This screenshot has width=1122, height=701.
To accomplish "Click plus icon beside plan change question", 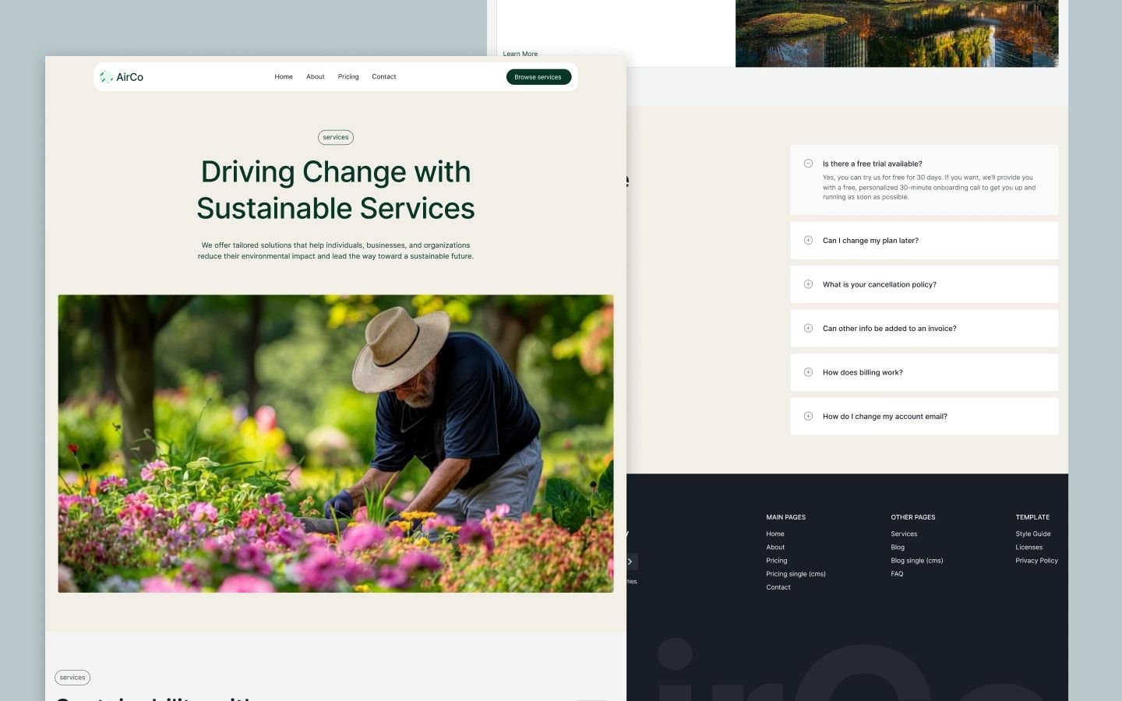I will click(808, 241).
